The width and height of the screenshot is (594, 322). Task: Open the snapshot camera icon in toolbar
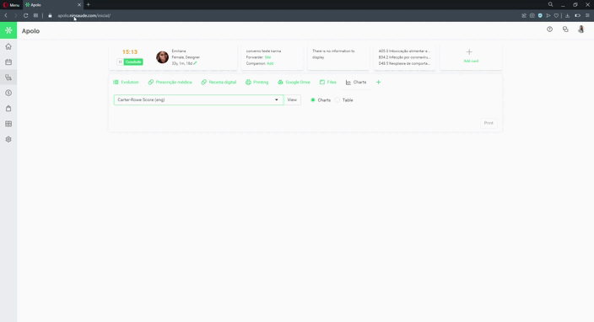coord(532,15)
